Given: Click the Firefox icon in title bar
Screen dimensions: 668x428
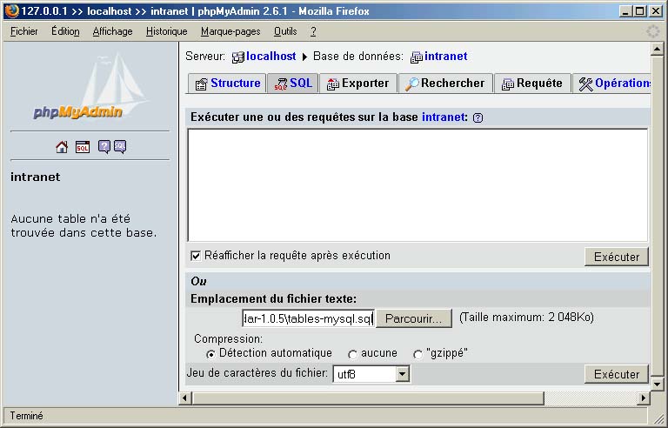Looking at the screenshot, I should (x=12, y=10).
